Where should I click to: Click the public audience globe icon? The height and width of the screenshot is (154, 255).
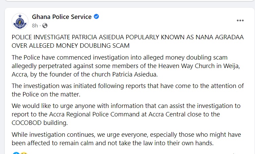pyautogui.click(x=45, y=26)
